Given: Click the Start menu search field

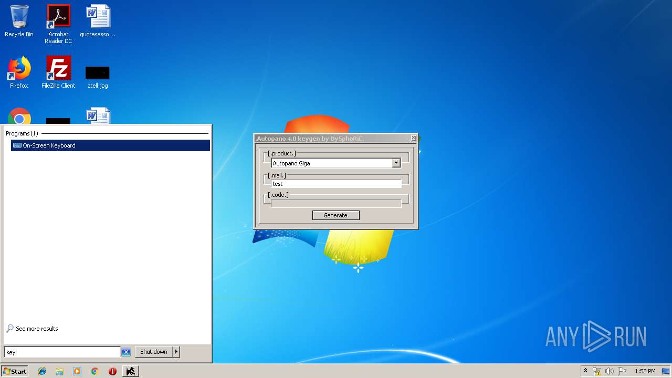Looking at the screenshot, I should (62, 352).
